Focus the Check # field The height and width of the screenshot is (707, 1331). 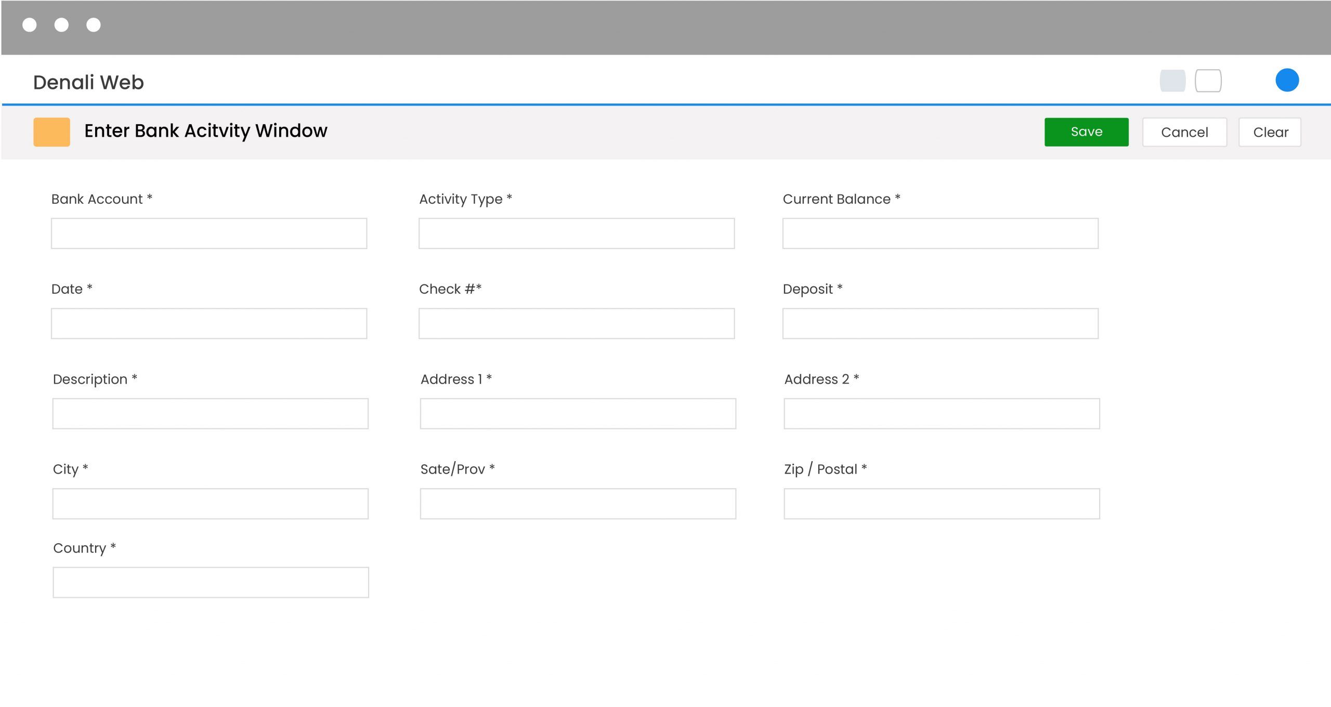[577, 323]
